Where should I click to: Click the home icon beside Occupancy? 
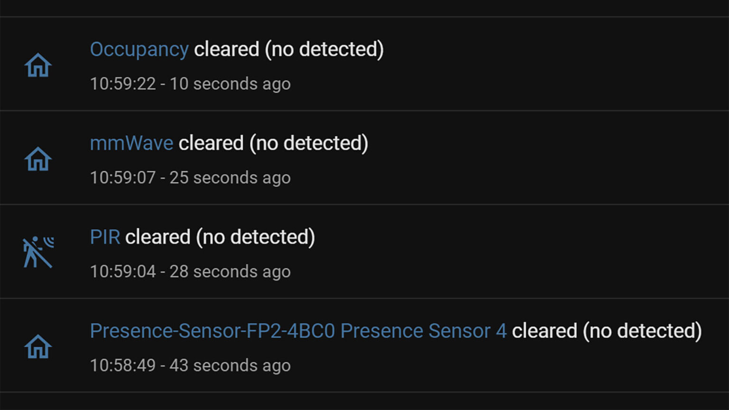38,65
